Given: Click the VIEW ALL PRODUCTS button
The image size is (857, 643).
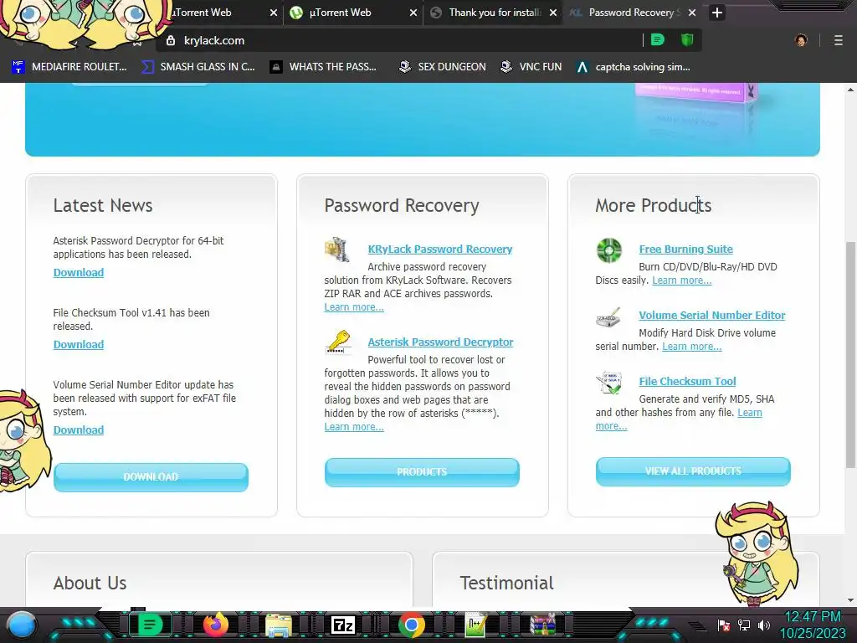Looking at the screenshot, I should click(693, 471).
